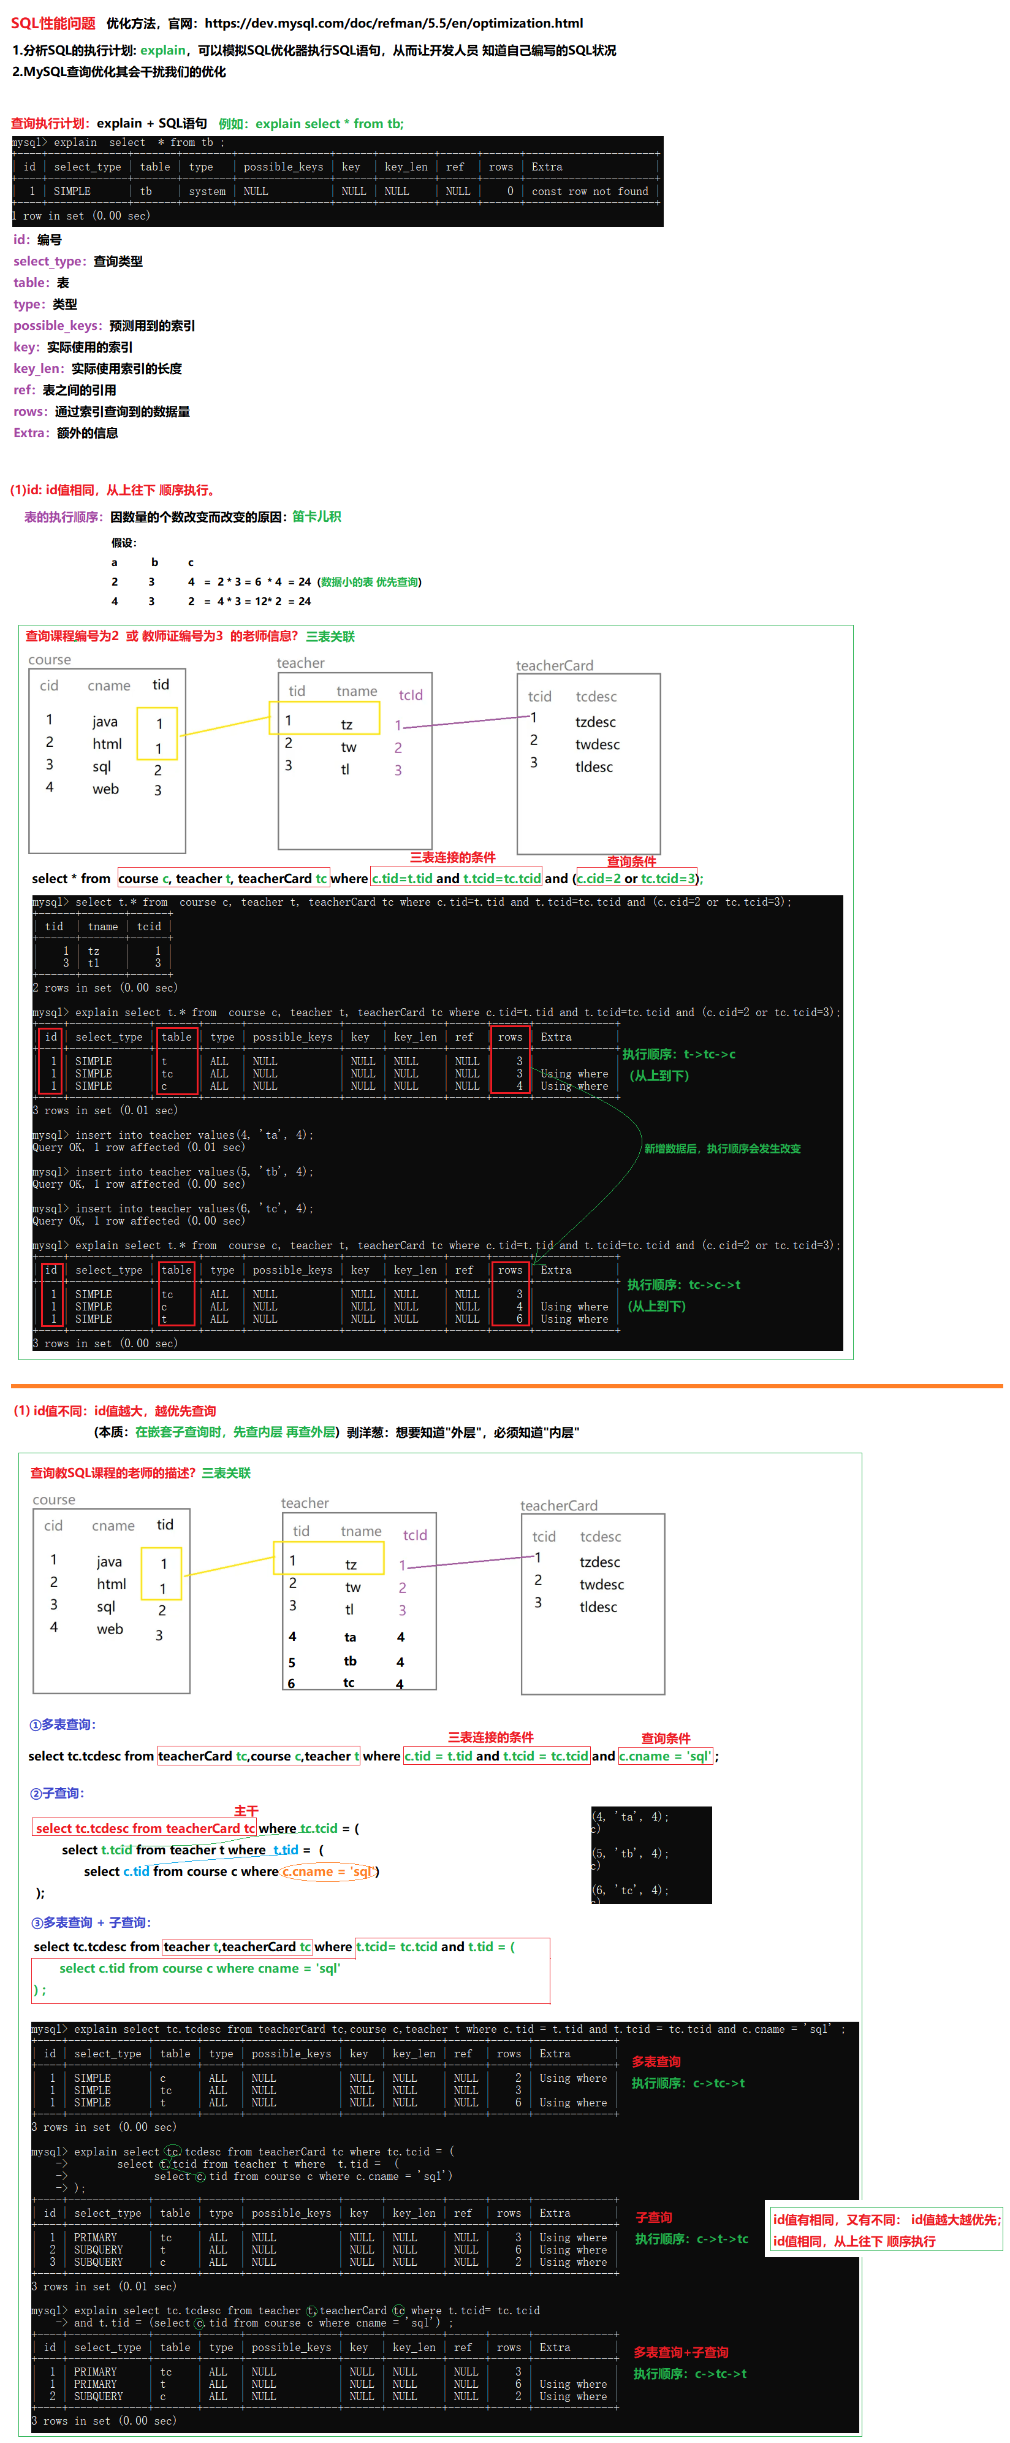
Task: Click the orange horizontal divider line
Action: 506,1386
